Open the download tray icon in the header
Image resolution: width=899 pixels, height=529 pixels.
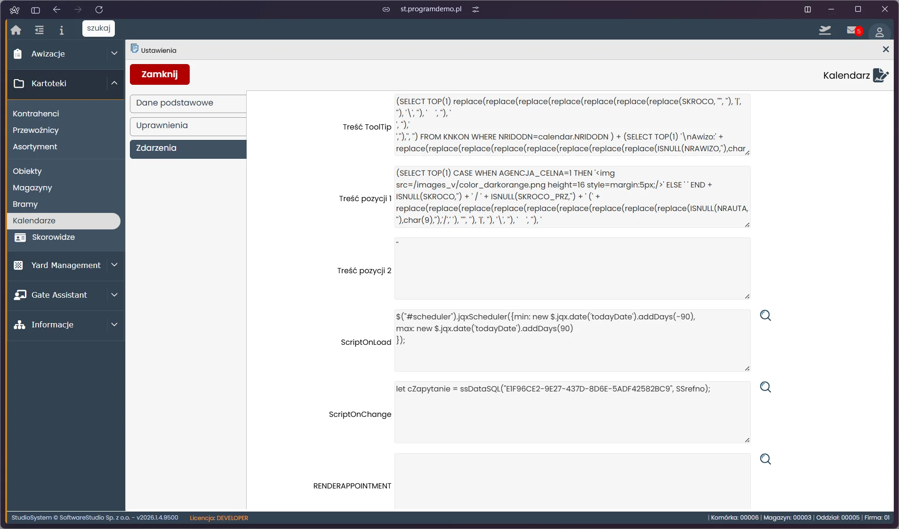click(x=825, y=31)
